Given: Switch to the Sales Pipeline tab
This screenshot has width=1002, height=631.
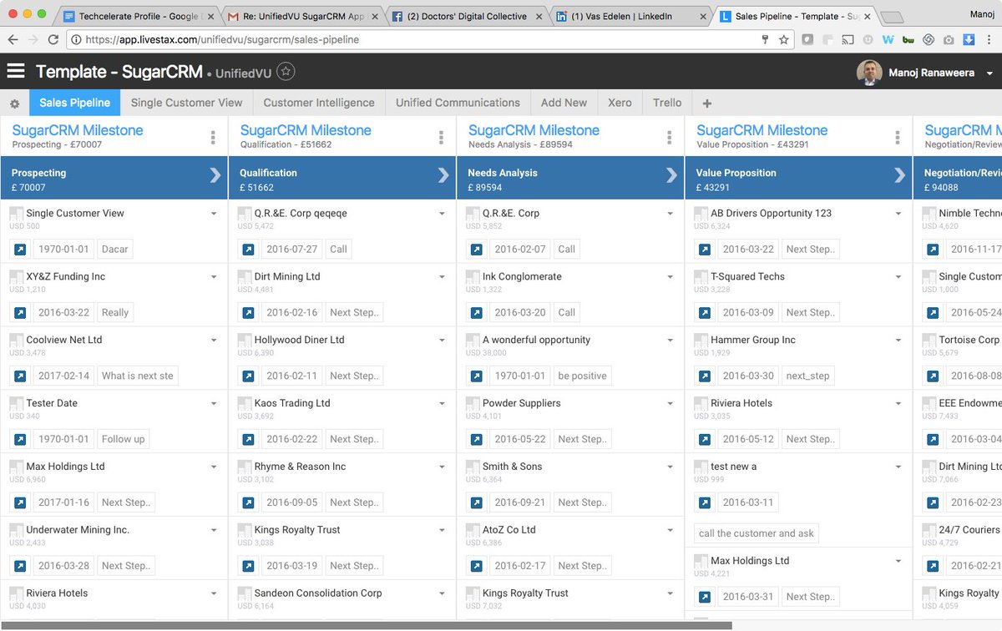Looking at the screenshot, I should pyautogui.click(x=74, y=103).
